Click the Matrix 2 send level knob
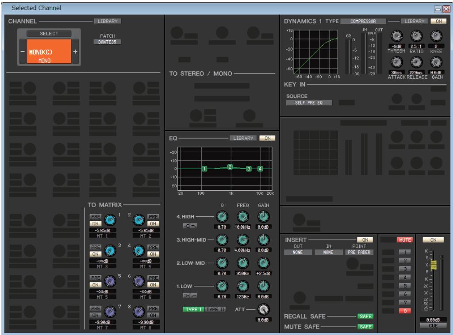 [x=138, y=220]
